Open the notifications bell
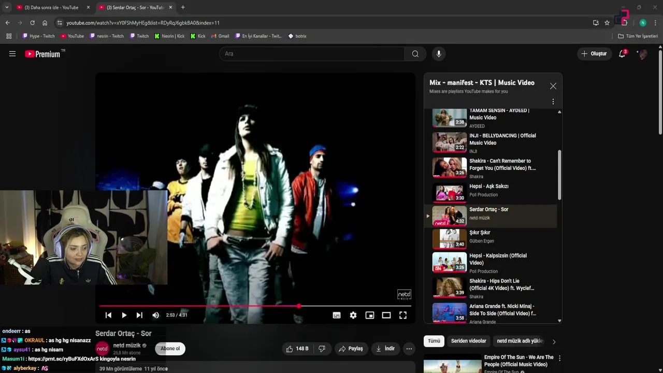This screenshot has width=663, height=373. click(x=622, y=54)
